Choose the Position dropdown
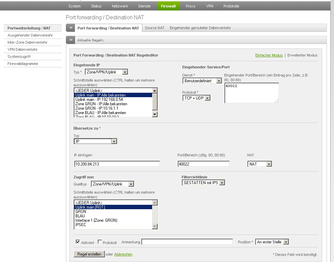334x262 pixels. (x=272, y=242)
